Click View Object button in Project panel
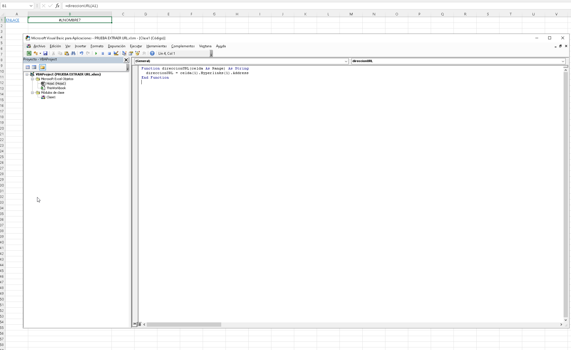The height and width of the screenshot is (350, 571). pyautogui.click(x=34, y=67)
